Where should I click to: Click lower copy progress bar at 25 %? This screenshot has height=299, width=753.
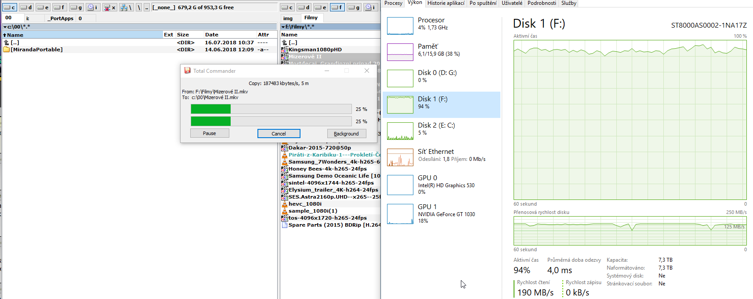pos(271,121)
